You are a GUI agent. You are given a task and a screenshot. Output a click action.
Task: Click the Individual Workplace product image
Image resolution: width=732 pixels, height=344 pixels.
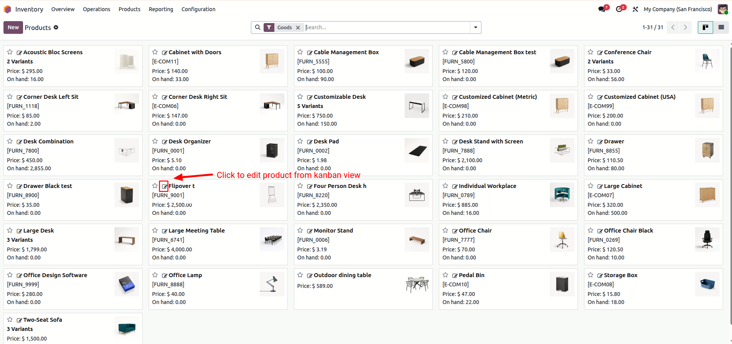[562, 195]
